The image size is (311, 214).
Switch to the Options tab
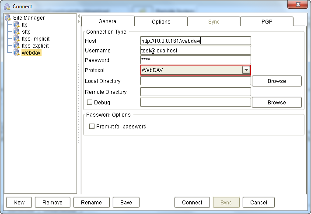pyautogui.click(x=161, y=21)
